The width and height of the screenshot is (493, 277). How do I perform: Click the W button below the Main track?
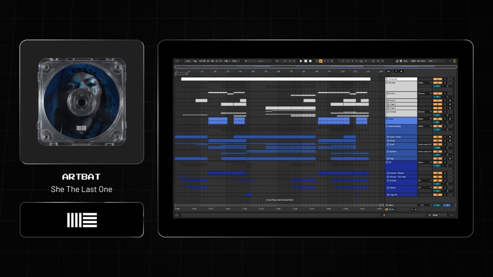click(x=416, y=209)
